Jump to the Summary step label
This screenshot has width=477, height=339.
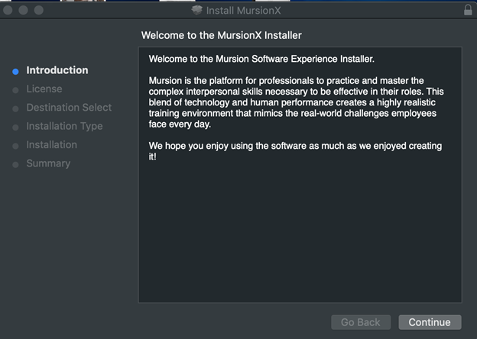(48, 163)
